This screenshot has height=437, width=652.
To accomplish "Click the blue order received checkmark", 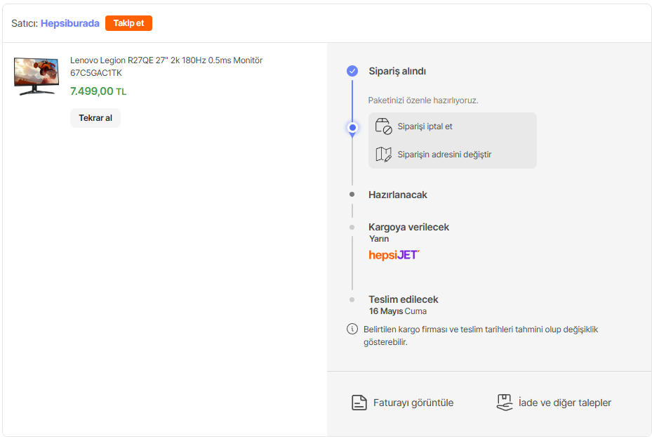I will (x=352, y=71).
